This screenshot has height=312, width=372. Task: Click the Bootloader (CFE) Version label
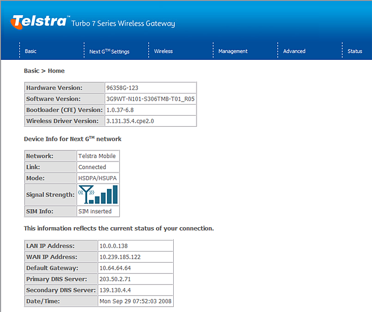pos(65,110)
